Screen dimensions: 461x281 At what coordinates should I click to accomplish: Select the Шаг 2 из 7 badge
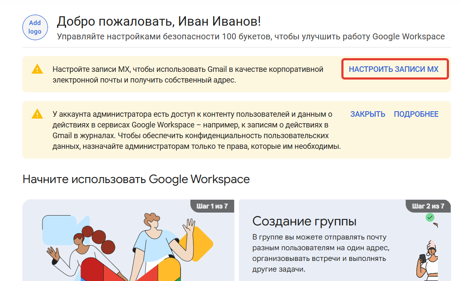pyautogui.click(x=428, y=206)
